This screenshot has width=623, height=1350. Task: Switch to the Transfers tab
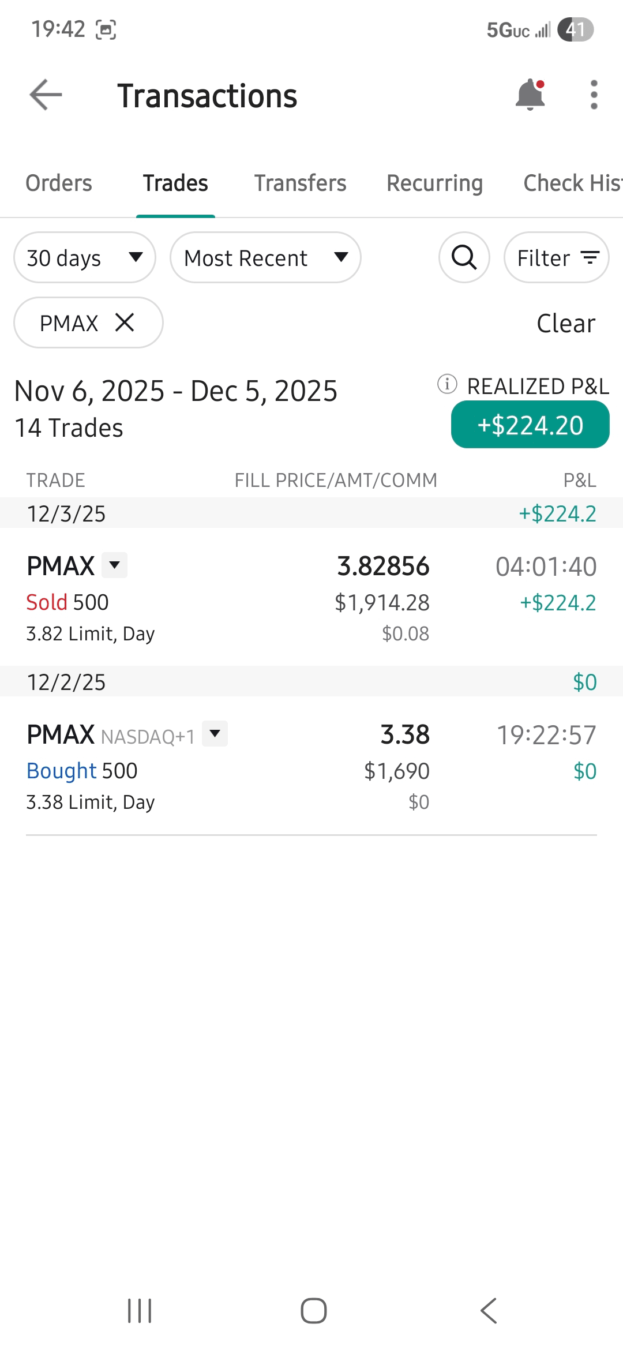300,183
